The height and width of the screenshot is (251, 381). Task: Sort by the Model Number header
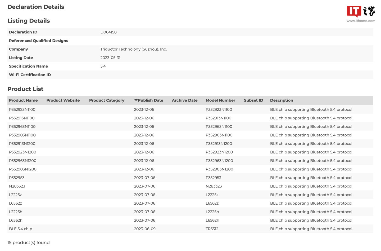[220, 100]
